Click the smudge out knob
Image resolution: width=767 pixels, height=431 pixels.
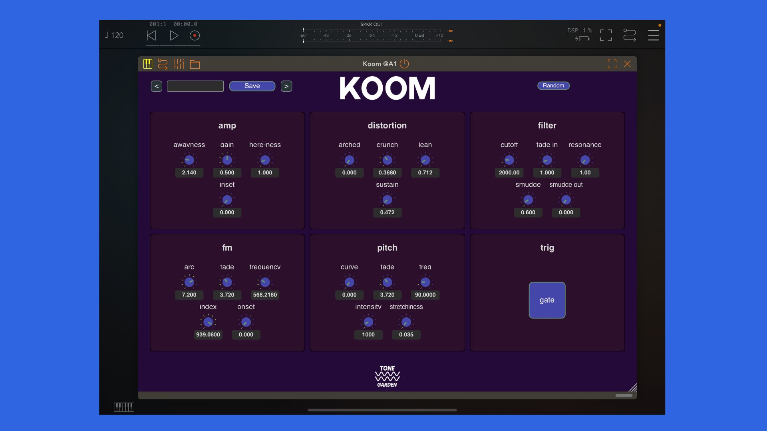point(566,200)
